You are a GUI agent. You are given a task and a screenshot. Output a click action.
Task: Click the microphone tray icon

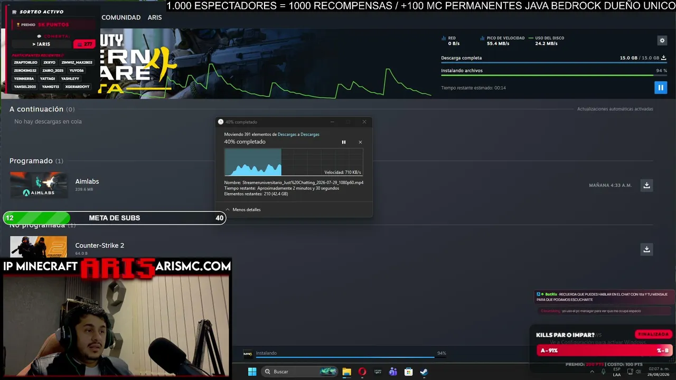[x=604, y=372]
